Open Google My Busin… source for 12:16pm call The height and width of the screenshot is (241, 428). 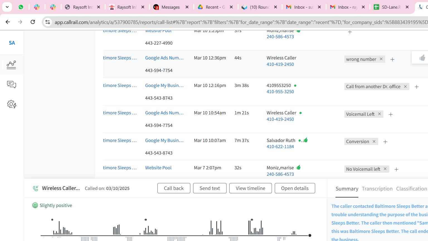[164, 85]
